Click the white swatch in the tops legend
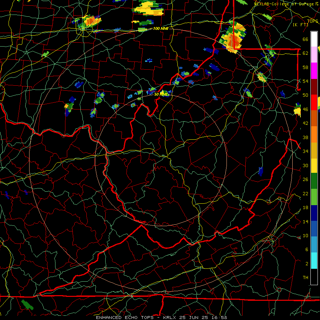Viewport: 320px width, 320px height. (314, 39)
